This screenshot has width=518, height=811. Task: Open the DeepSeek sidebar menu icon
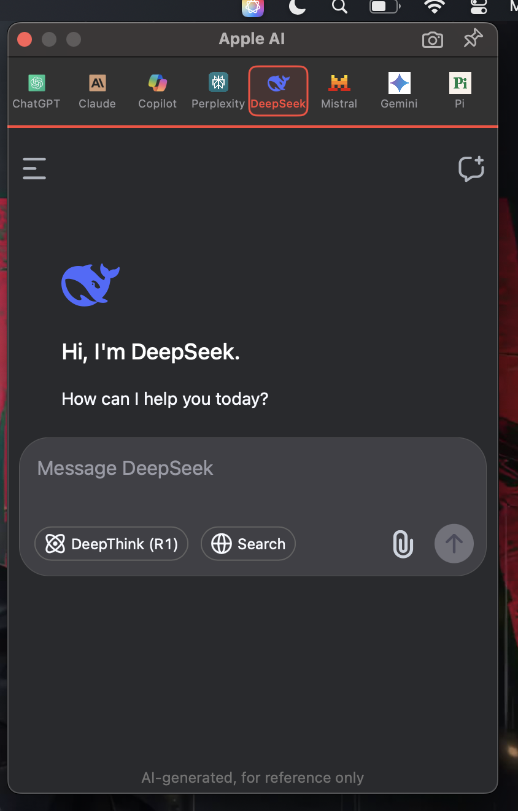tap(34, 168)
